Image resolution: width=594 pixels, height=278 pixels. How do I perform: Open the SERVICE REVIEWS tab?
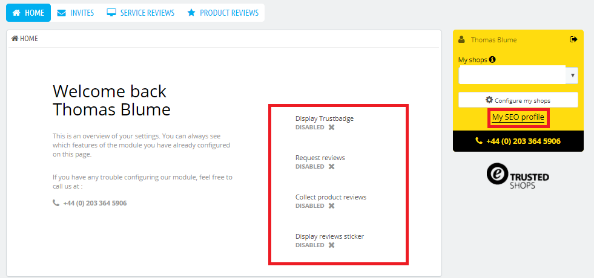tap(140, 13)
